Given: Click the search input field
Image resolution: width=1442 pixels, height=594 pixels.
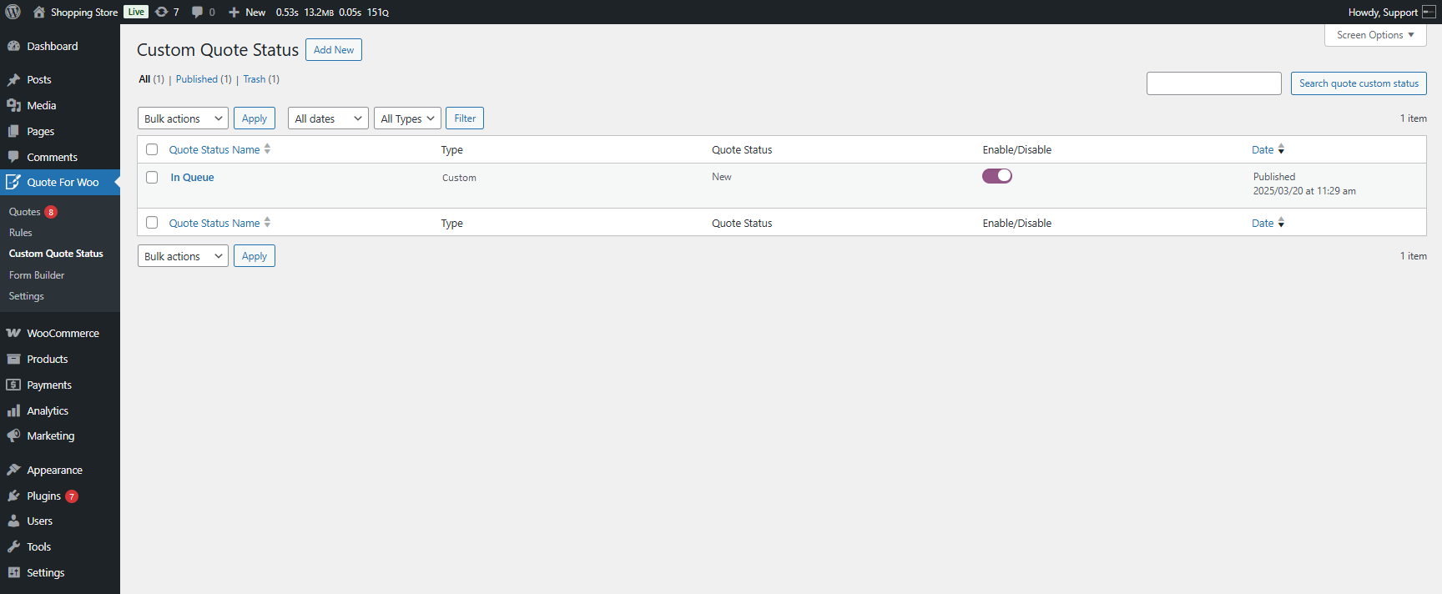Looking at the screenshot, I should (x=1214, y=83).
